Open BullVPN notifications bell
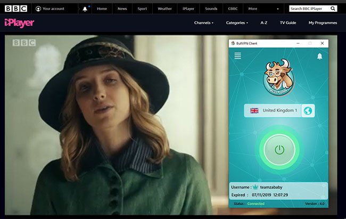The image size is (346, 219). click(319, 56)
